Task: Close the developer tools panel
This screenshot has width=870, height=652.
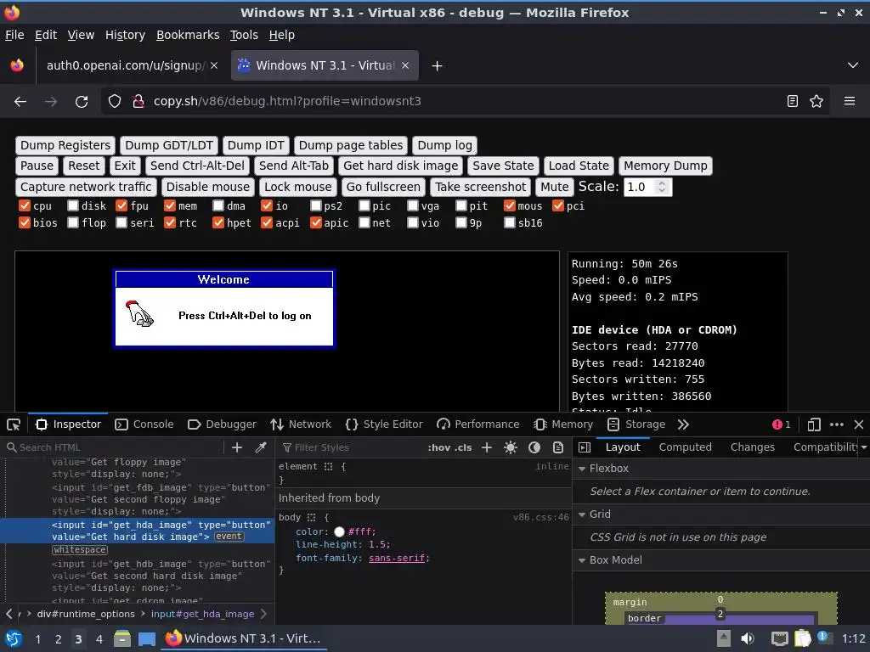Action: click(x=859, y=424)
